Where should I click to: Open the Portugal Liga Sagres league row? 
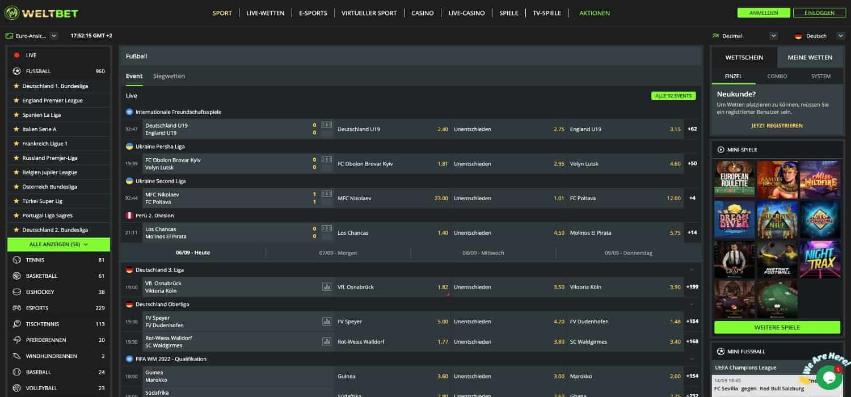(x=59, y=216)
